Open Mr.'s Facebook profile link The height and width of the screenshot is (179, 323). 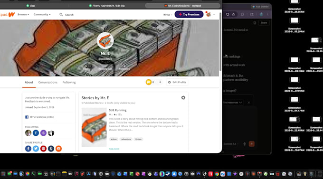point(42,117)
